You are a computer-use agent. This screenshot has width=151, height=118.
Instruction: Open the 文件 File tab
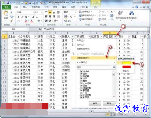point(6,7)
